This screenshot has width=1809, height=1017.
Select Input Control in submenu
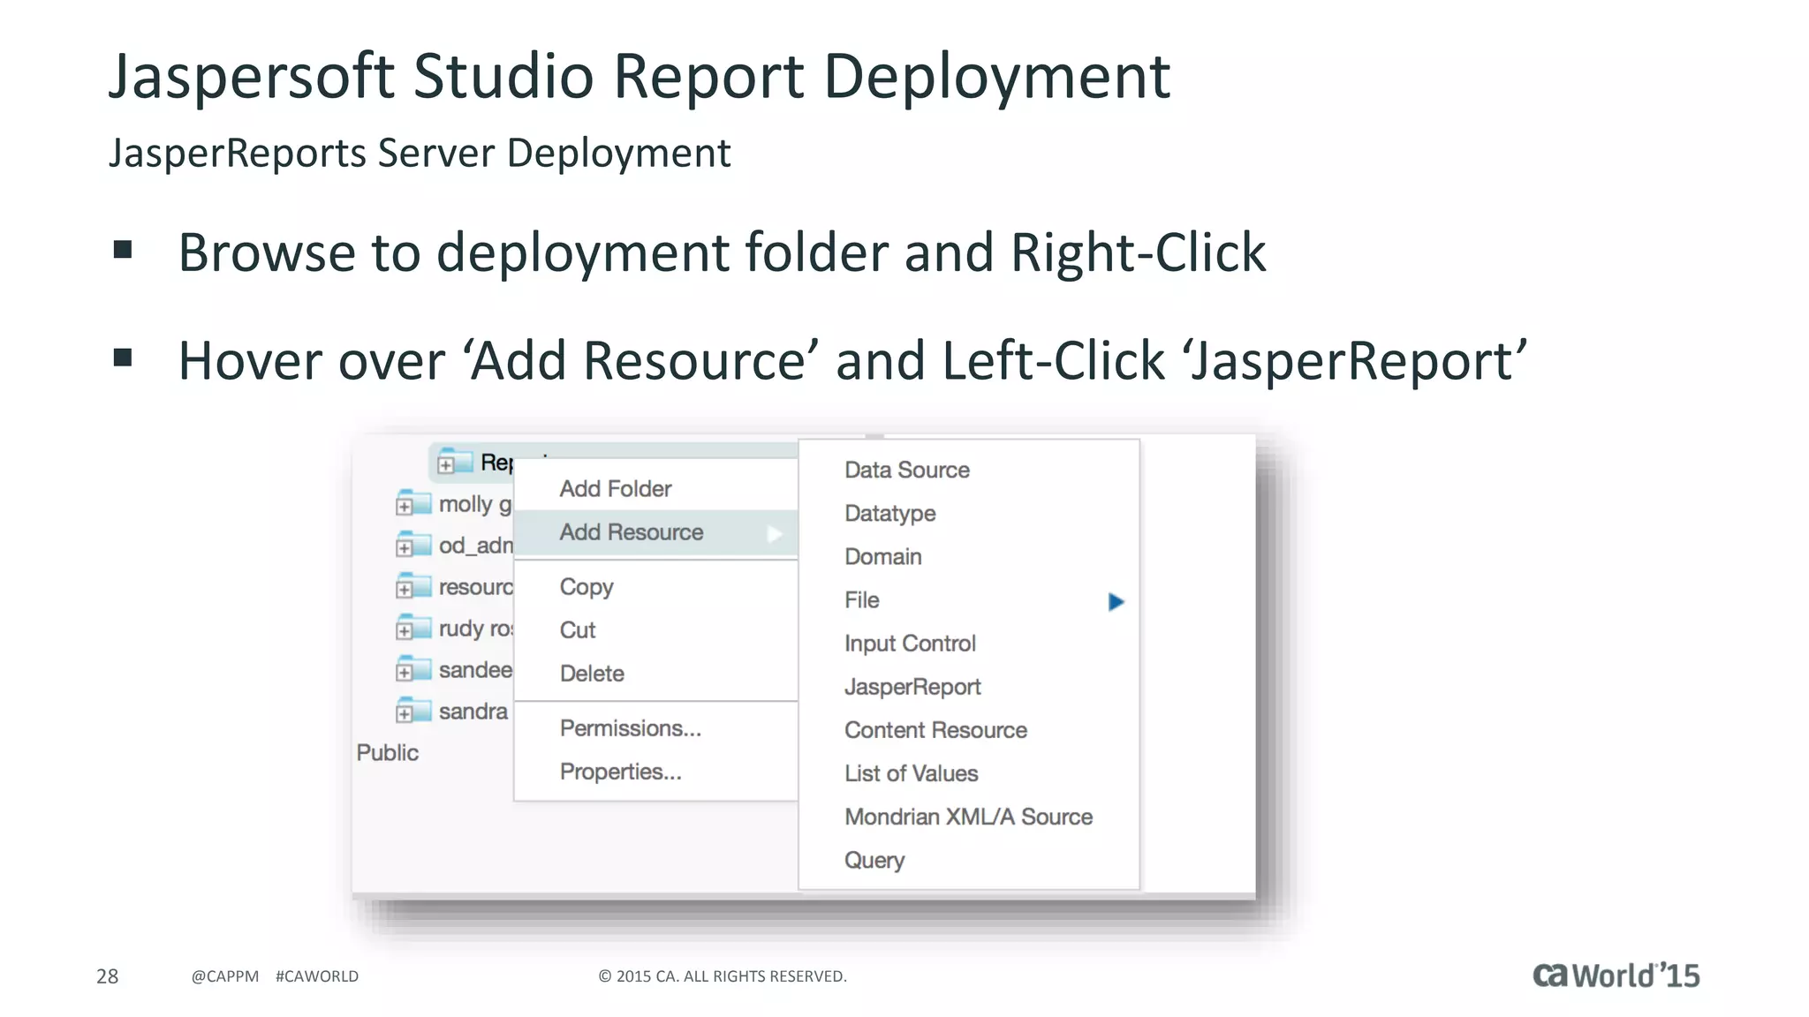pos(910,644)
